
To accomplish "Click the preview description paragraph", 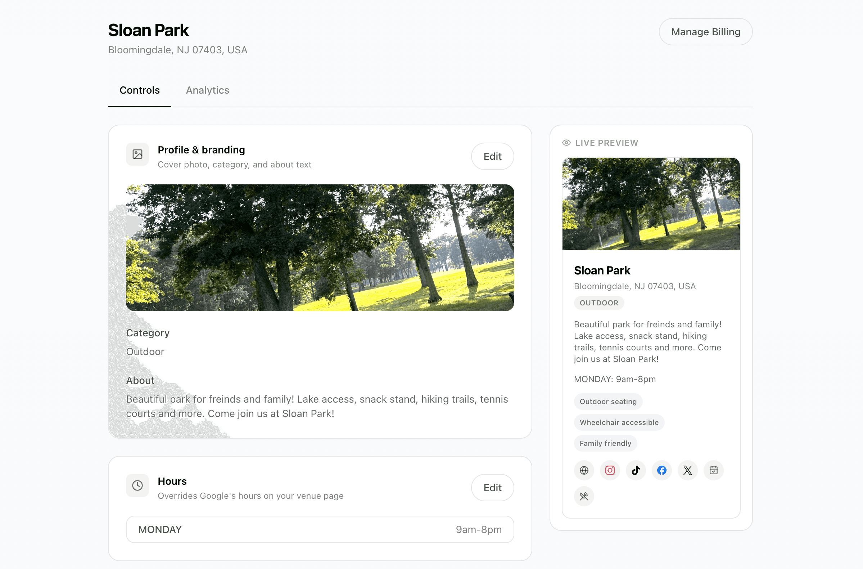I will pos(648,342).
